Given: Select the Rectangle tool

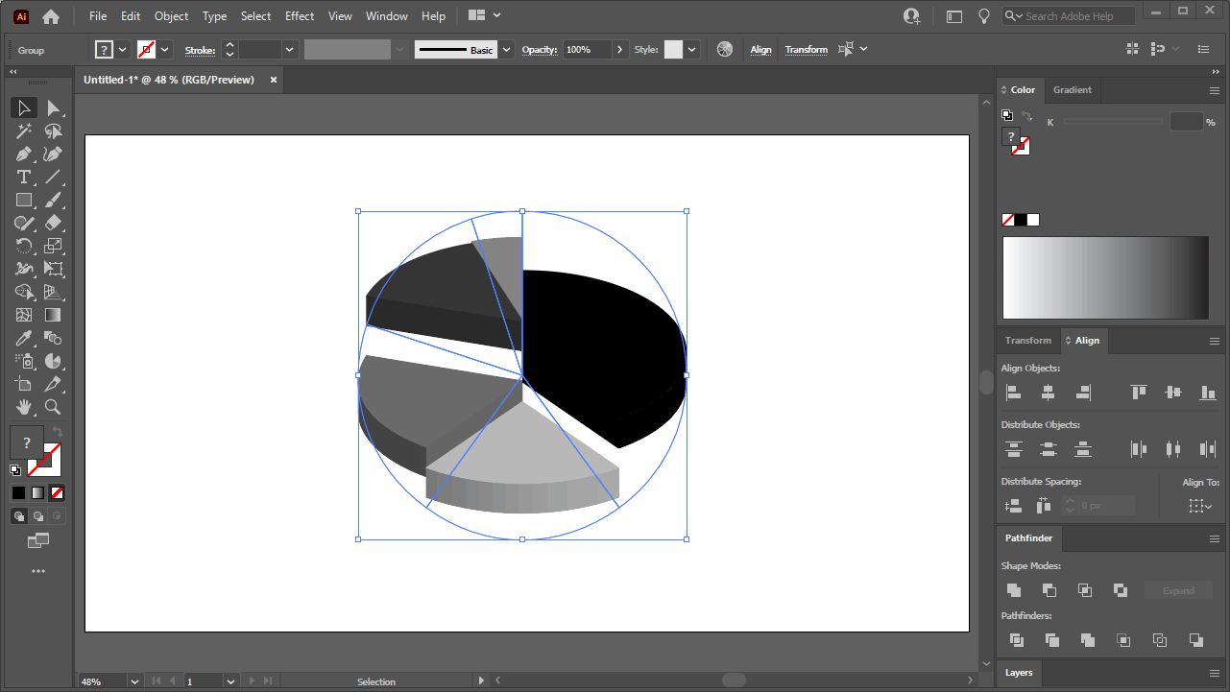Looking at the screenshot, I should [x=24, y=200].
